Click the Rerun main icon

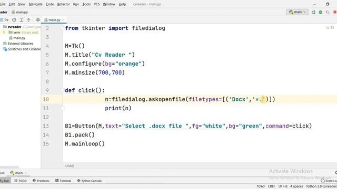313,12
